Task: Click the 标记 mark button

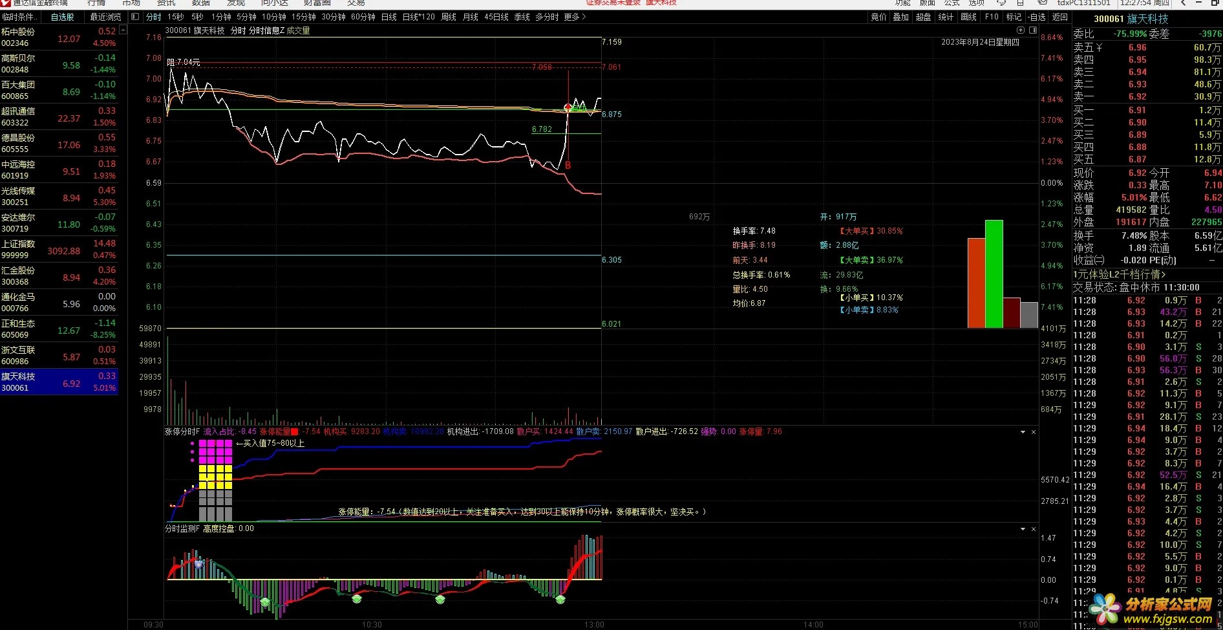Action: click(1014, 17)
